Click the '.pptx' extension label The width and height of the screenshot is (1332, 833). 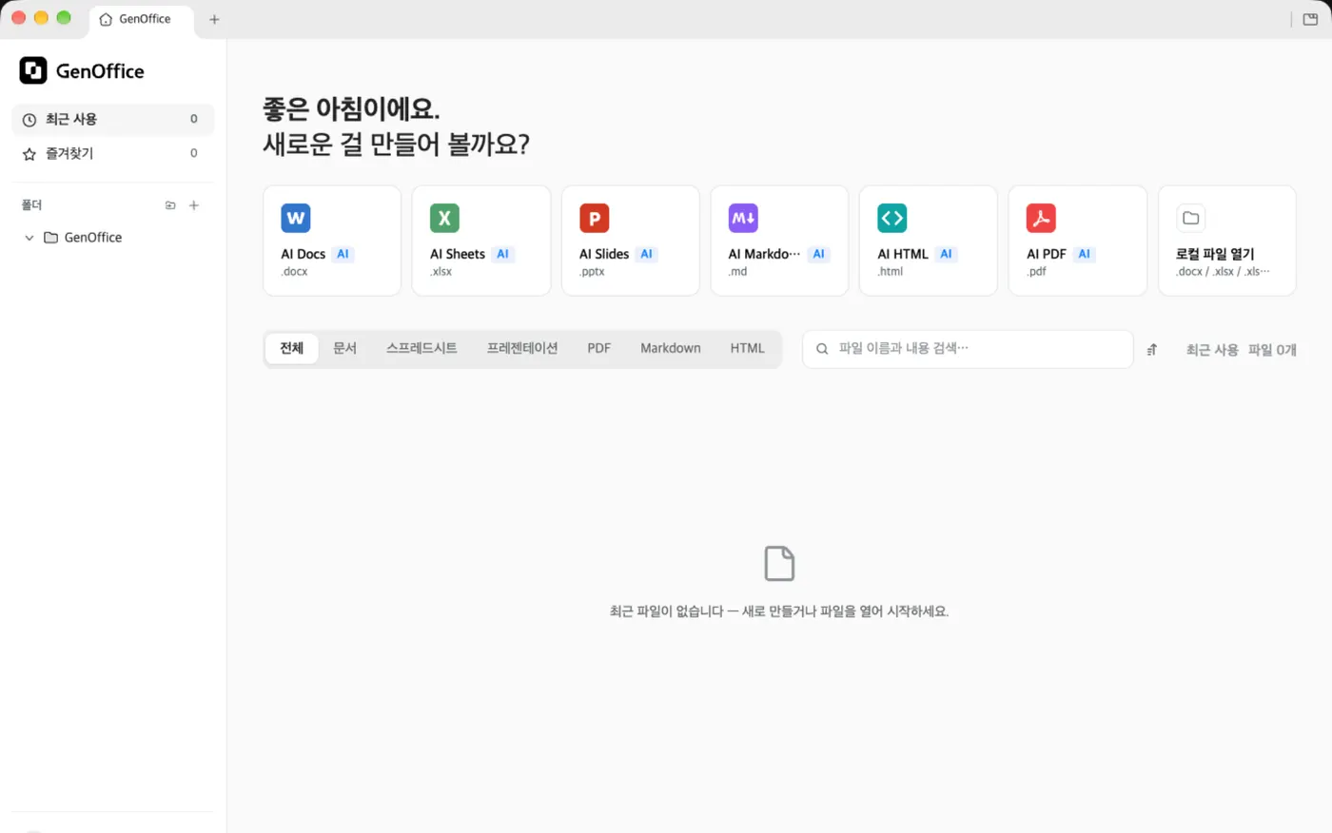[x=592, y=272]
